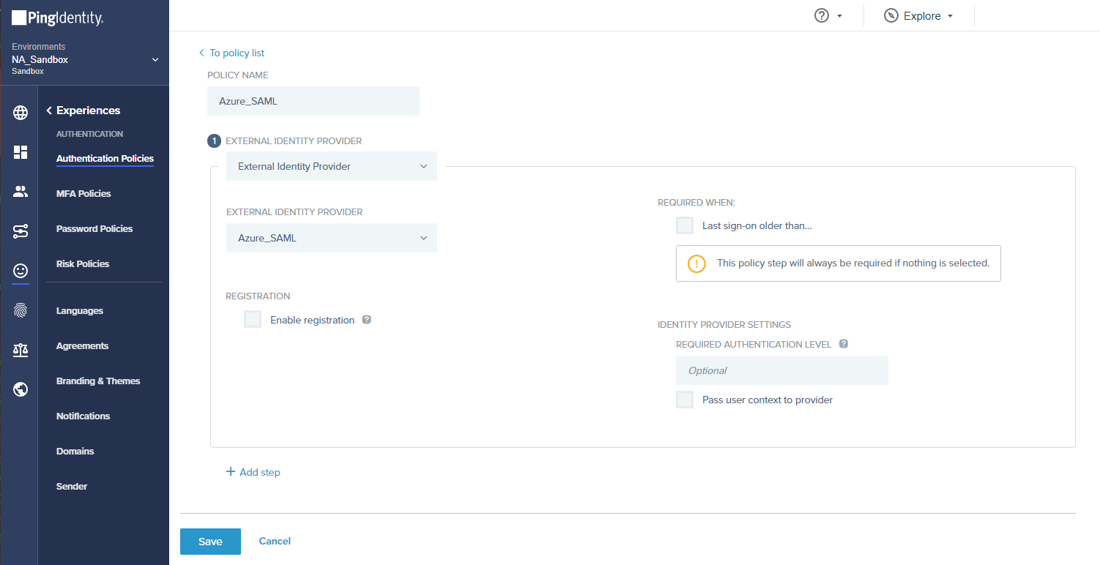Image resolution: width=1100 pixels, height=565 pixels.
Task: Save the authentication policy
Action: (210, 541)
